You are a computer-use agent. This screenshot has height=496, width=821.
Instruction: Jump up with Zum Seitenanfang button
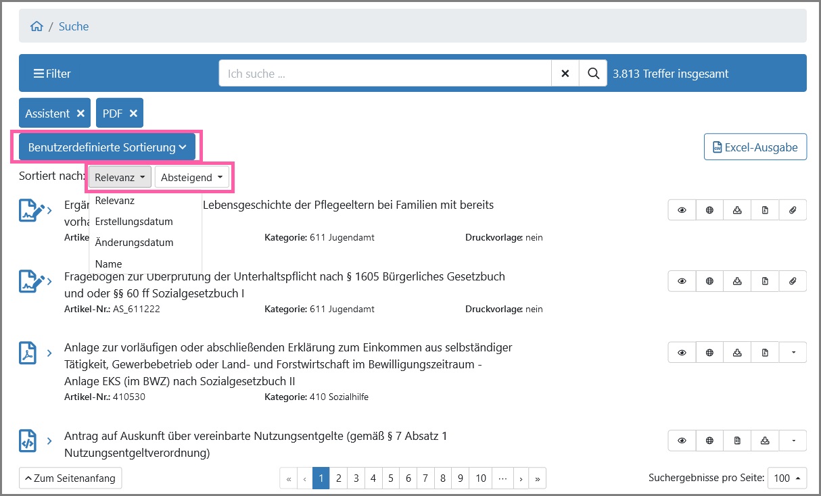point(70,478)
